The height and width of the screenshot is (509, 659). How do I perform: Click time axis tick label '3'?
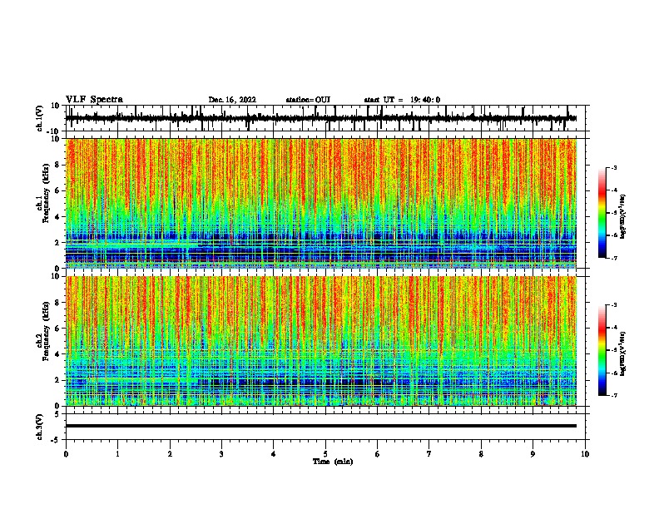point(221,454)
